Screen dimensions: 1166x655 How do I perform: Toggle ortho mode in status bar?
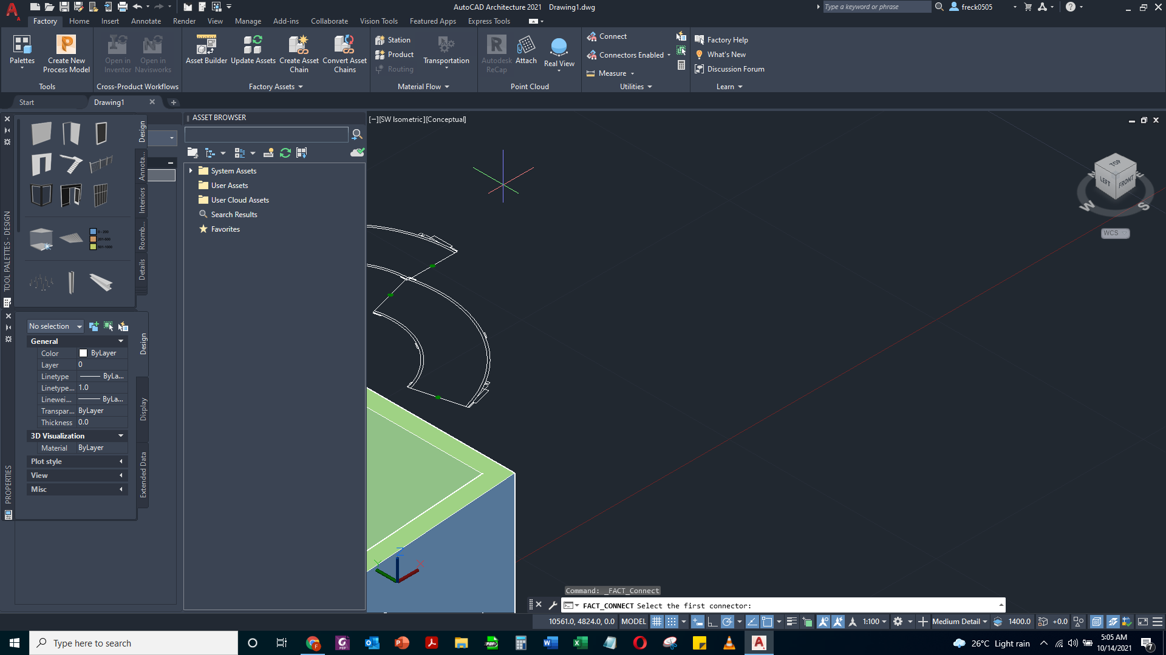pos(712,621)
